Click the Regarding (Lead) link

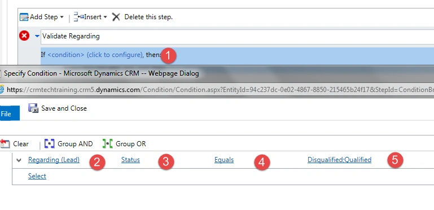pyautogui.click(x=54, y=160)
